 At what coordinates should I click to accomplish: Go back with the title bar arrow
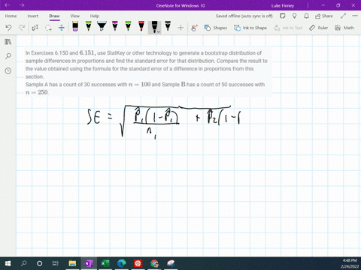tap(8, 5)
